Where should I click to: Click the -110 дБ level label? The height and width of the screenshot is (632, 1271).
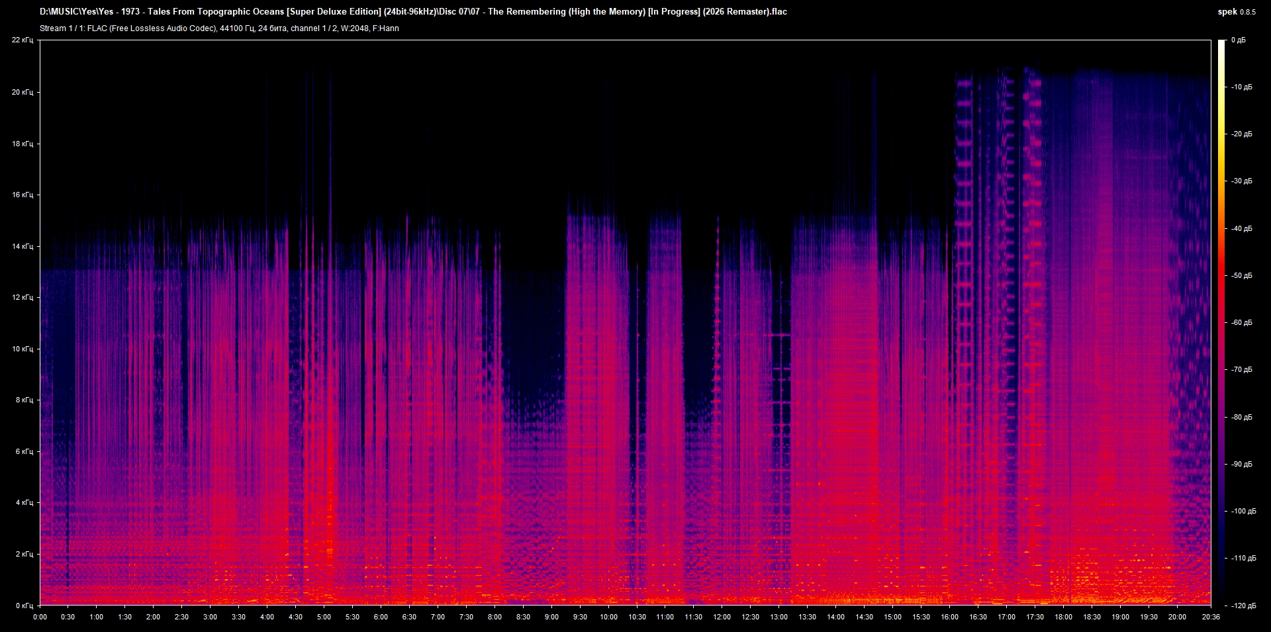point(1243,559)
